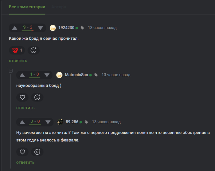Upvote the comment by user 1924230

coord(15,28)
